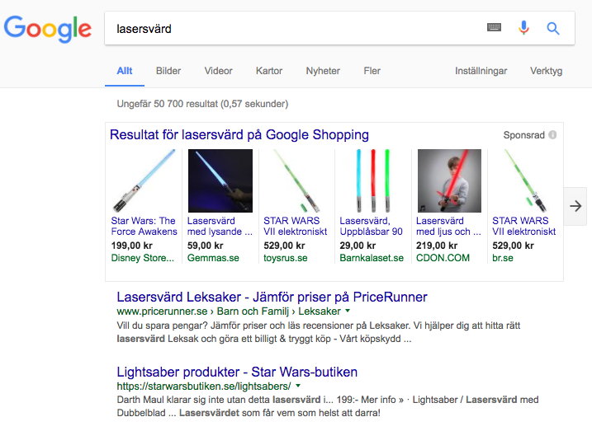Open Verktyg search tools
The width and height of the screenshot is (592, 431).
[546, 71]
